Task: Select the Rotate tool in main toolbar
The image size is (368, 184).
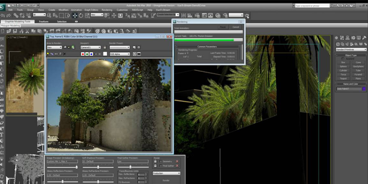Action: pos(81,16)
